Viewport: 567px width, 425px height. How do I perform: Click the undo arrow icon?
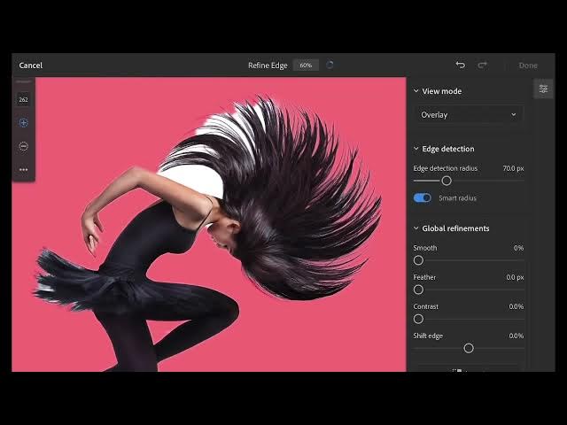point(461,65)
